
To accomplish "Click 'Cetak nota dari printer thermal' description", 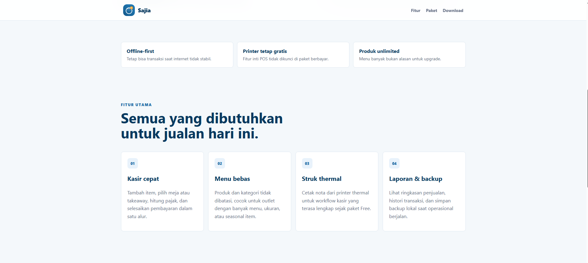I will click(x=336, y=201).
